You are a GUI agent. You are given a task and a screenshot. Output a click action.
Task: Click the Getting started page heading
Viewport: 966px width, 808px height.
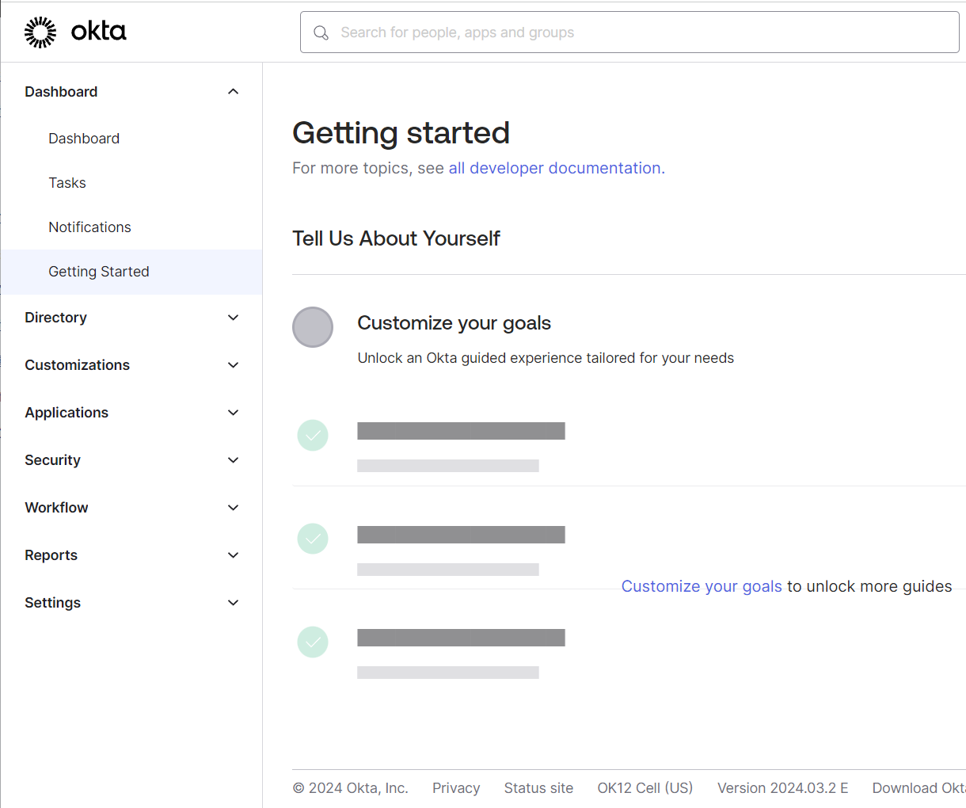click(x=401, y=133)
